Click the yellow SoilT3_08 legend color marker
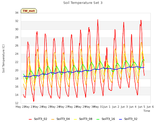The image size is (166, 124). point(75,119)
